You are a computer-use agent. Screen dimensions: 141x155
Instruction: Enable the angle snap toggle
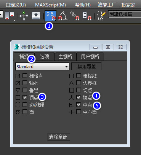click(x=62, y=16)
